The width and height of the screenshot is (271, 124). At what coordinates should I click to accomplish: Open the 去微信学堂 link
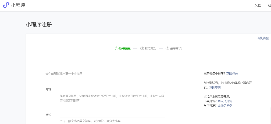(x=225, y=106)
